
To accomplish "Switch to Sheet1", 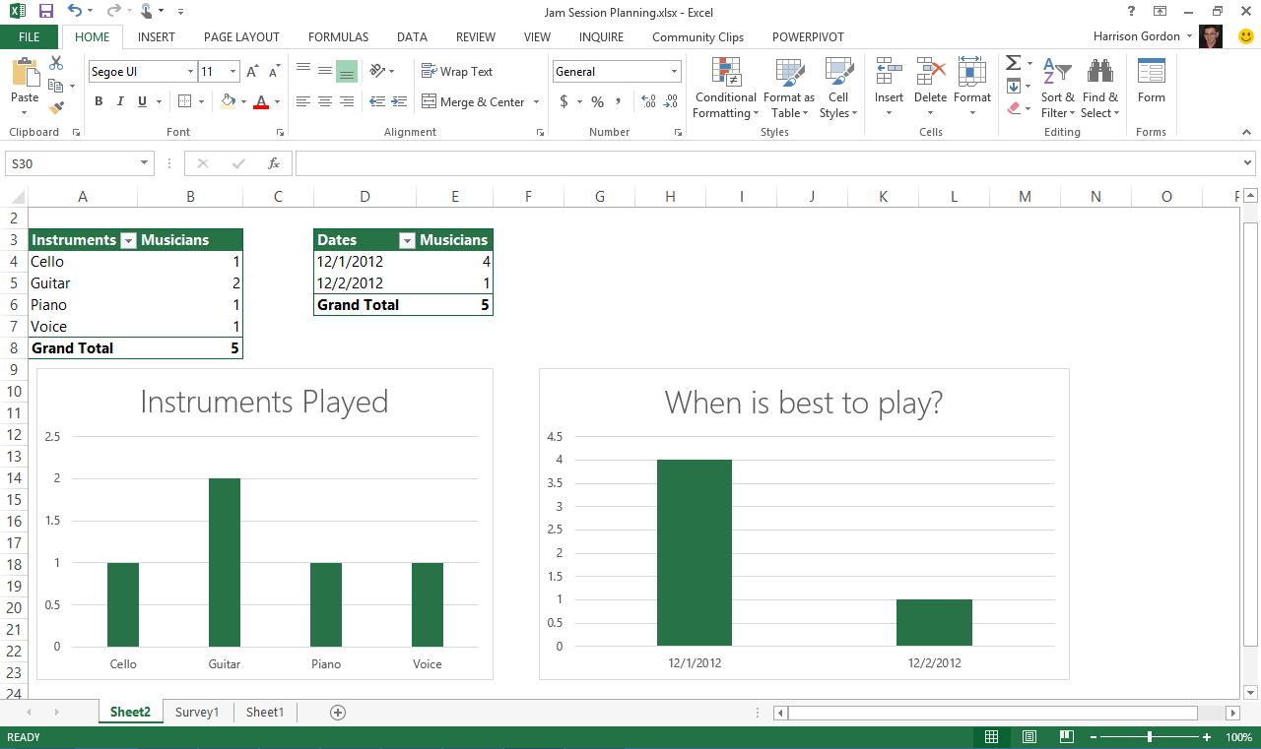I will (264, 712).
